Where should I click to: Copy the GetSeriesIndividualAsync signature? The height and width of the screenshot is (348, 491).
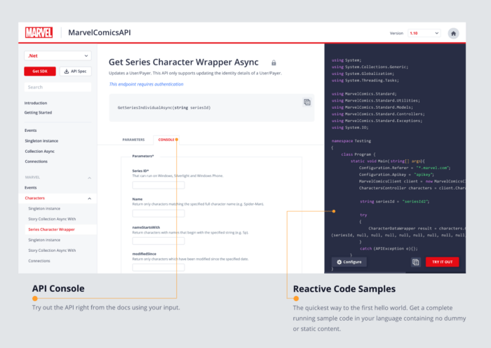(307, 102)
